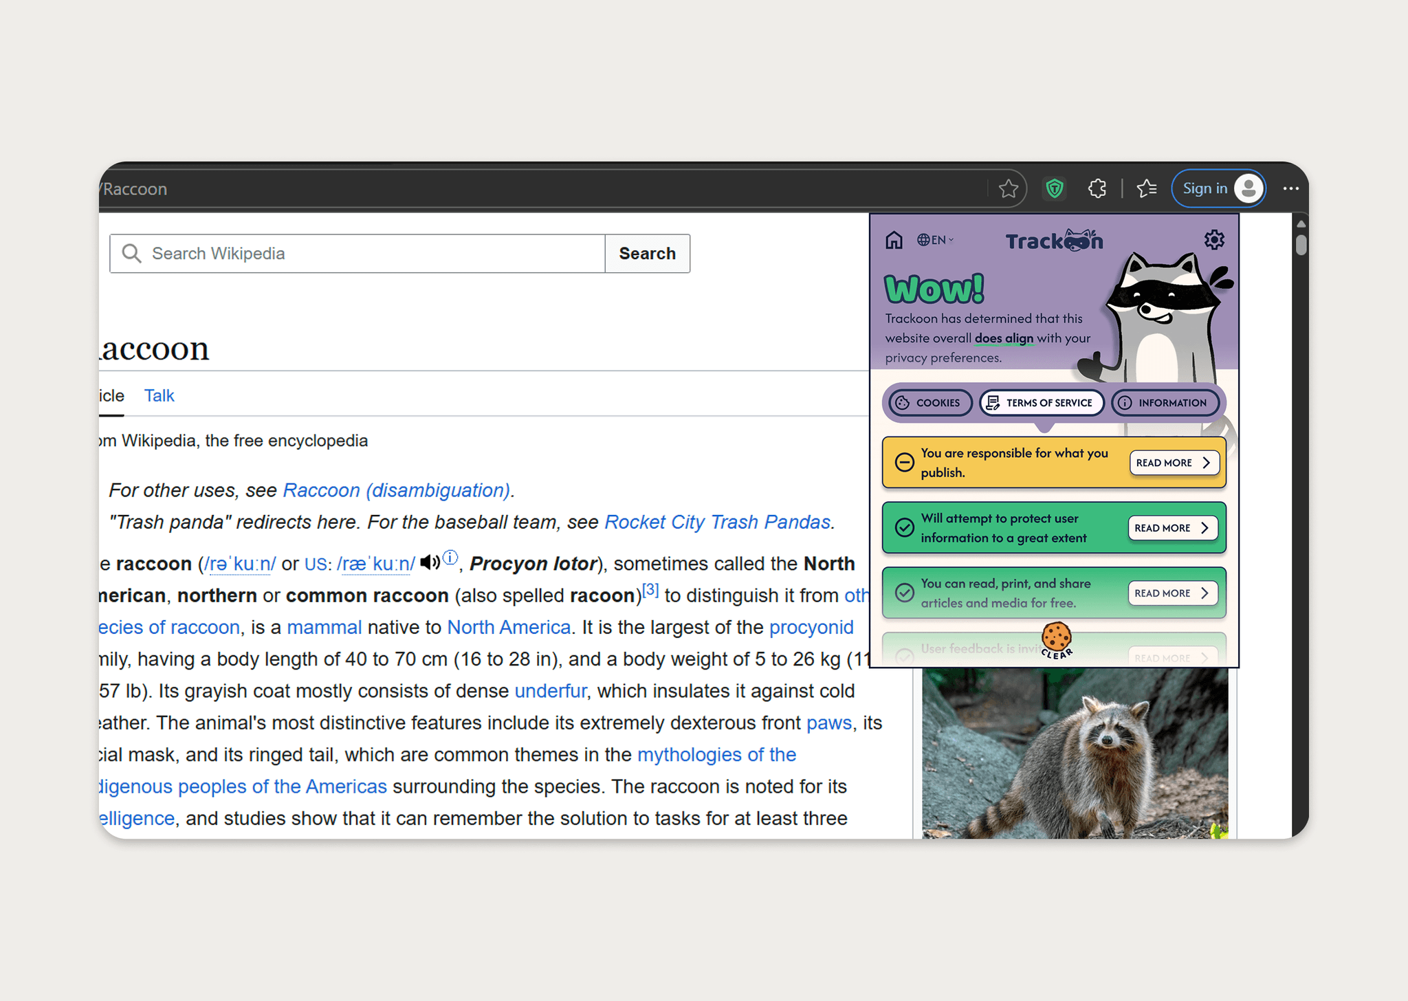Read more about protecting user information
Screen dimensions: 1408x1001
[x=1173, y=528]
